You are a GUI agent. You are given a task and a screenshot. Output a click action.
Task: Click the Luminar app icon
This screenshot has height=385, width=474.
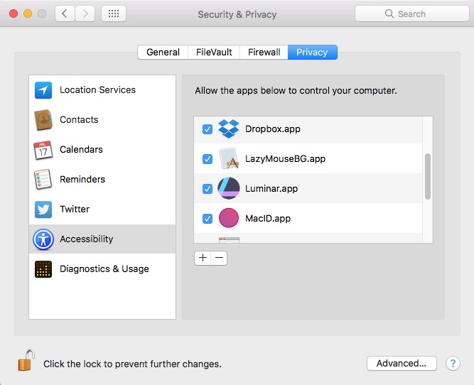(229, 188)
